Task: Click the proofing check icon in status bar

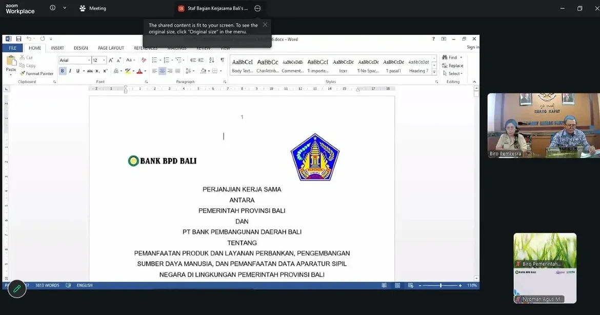Action: tap(68, 285)
